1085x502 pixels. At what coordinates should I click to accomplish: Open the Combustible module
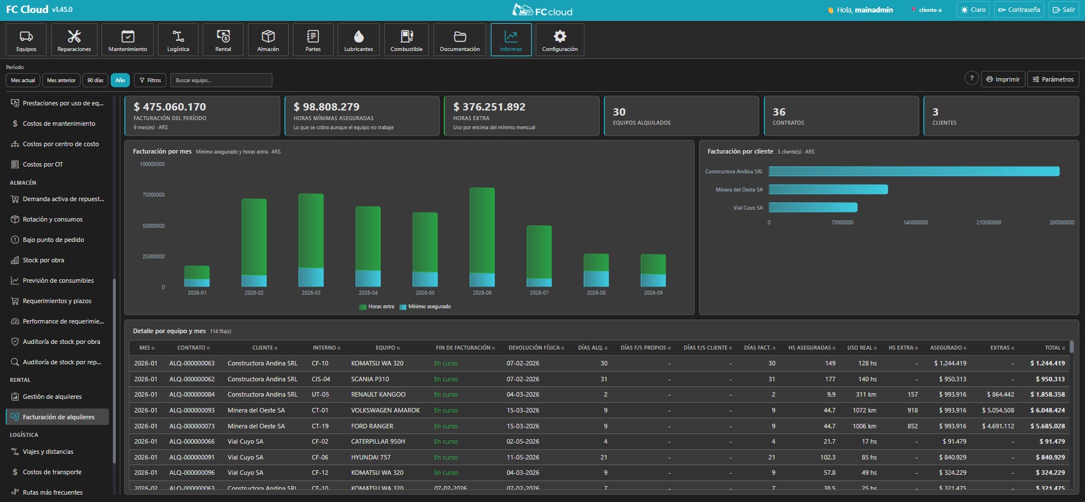click(x=406, y=40)
